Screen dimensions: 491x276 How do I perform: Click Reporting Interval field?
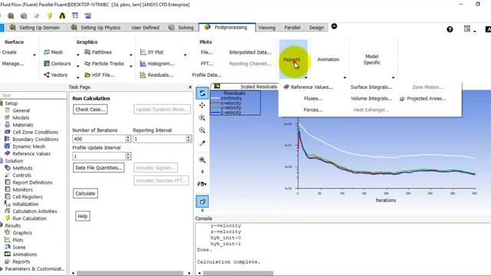[x=160, y=139]
